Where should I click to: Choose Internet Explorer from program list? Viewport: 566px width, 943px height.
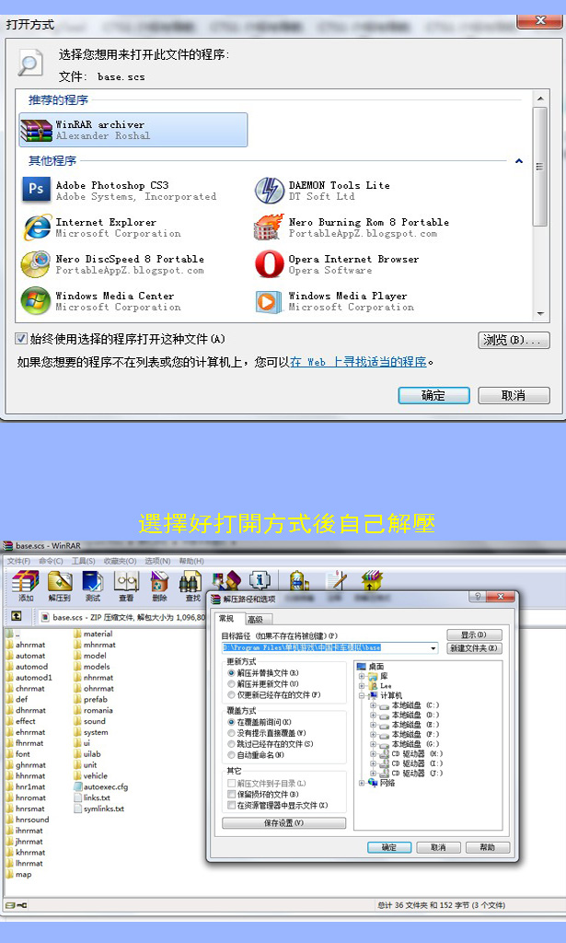click(x=101, y=227)
